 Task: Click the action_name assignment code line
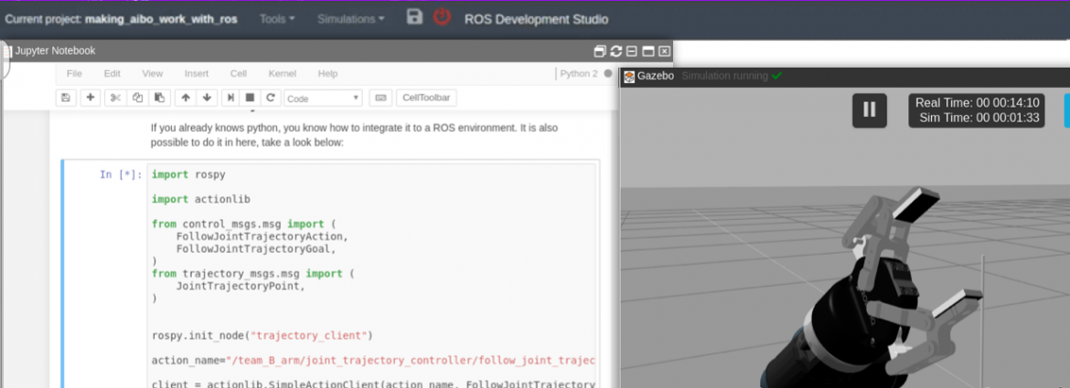(373, 360)
